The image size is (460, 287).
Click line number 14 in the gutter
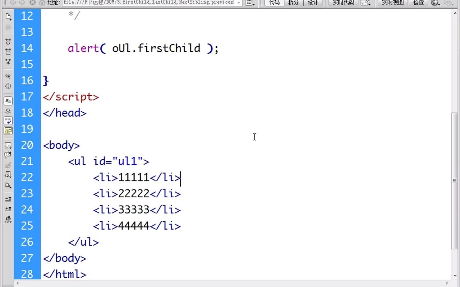27,48
